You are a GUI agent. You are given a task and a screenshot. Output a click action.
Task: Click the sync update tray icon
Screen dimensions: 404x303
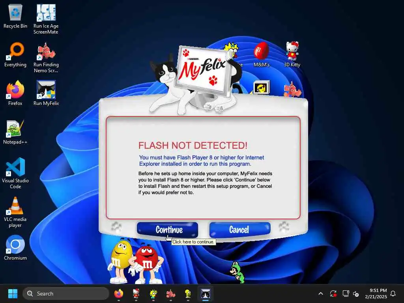click(333, 294)
